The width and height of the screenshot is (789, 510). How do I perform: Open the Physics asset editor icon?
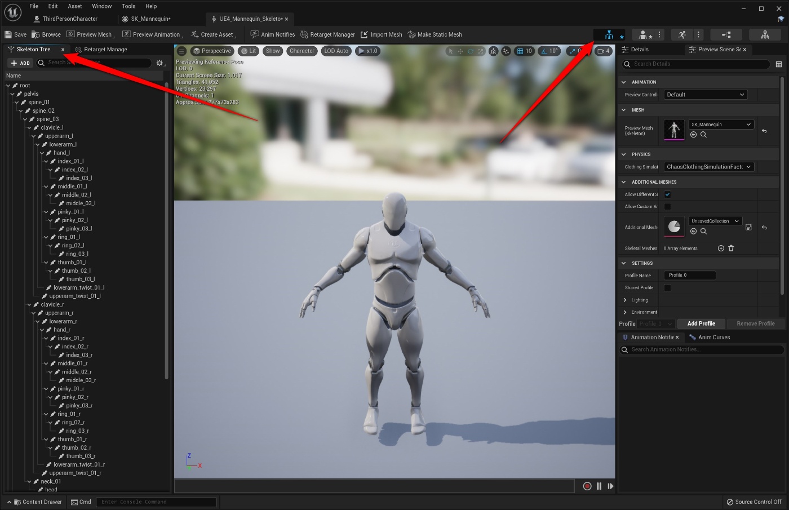tap(765, 34)
